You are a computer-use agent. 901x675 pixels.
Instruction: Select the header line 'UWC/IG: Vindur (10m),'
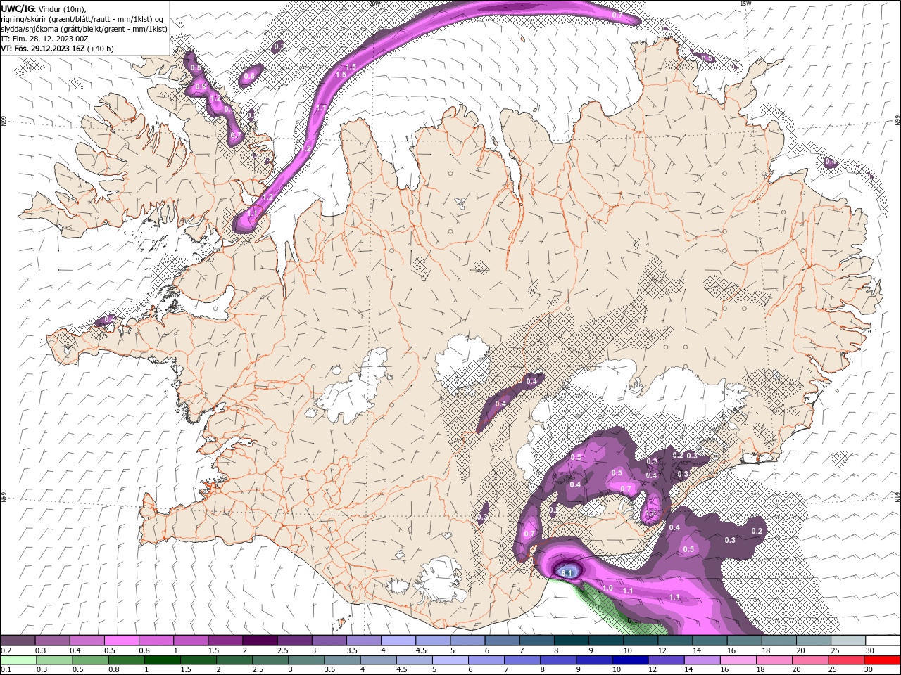44,8
